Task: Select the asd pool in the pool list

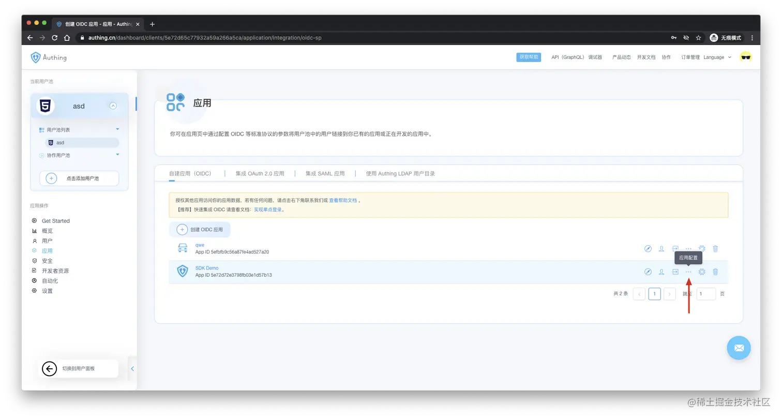Action: 82,142
